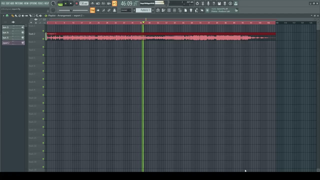Pause playback with the pause button
This screenshot has width=320, height=180.
pyautogui.click(x=65, y=3)
